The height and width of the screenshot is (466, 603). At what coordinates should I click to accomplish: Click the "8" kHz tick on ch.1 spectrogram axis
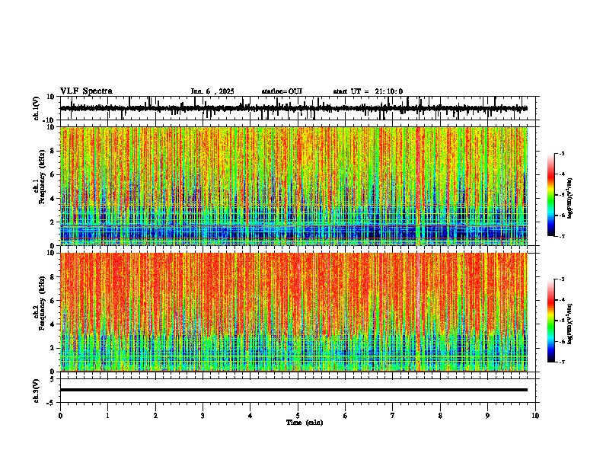coord(53,151)
